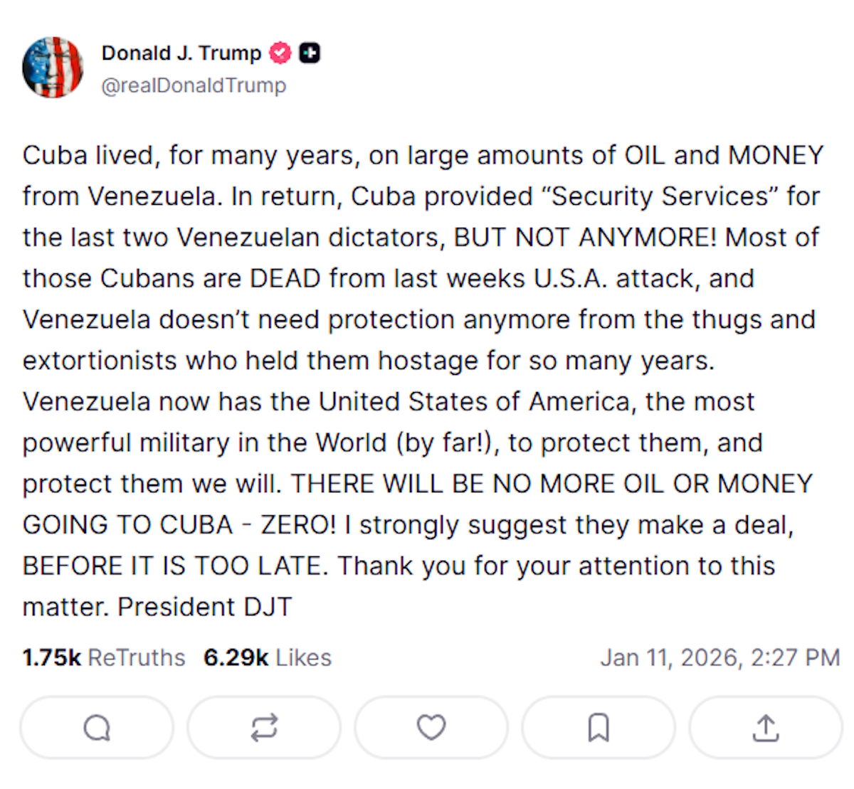The width and height of the screenshot is (854, 789).
Task: Open the @realDonaldTrump handle link
Action: (194, 85)
